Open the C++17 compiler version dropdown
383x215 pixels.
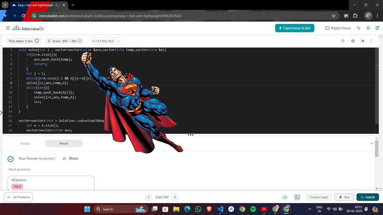(106, 41)
